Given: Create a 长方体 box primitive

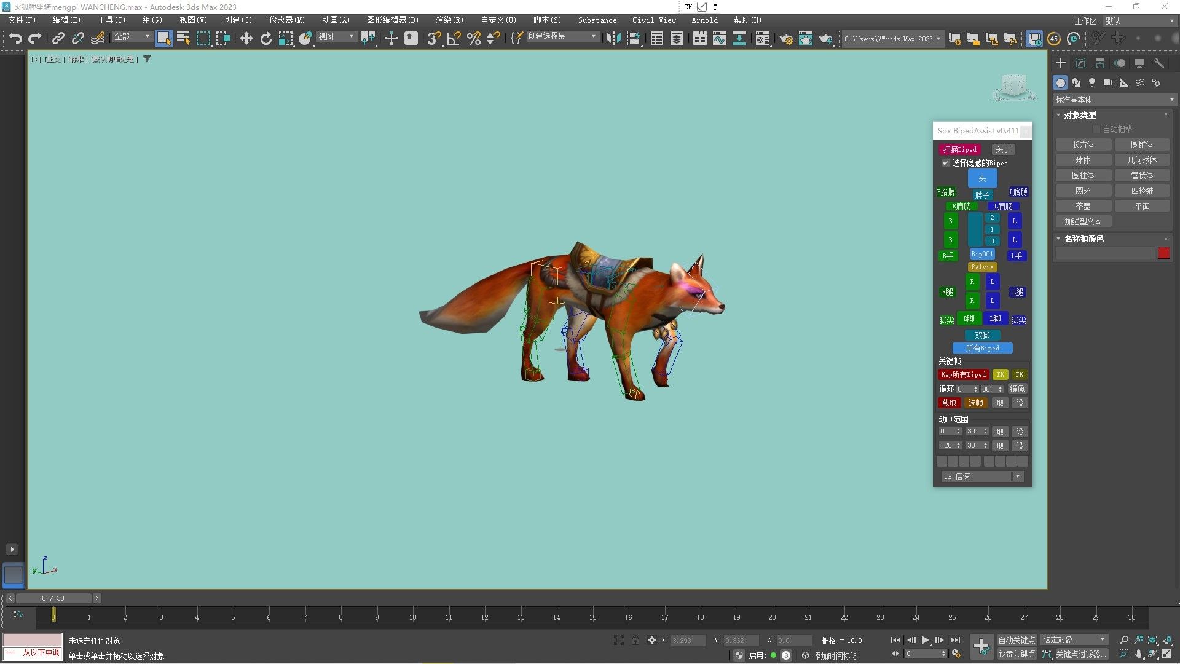Looking at the screenshot, I should [x=1083, y=145].
